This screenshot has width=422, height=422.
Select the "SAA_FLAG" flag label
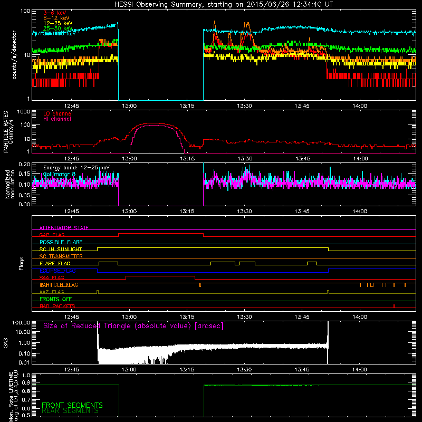(52, 277)
